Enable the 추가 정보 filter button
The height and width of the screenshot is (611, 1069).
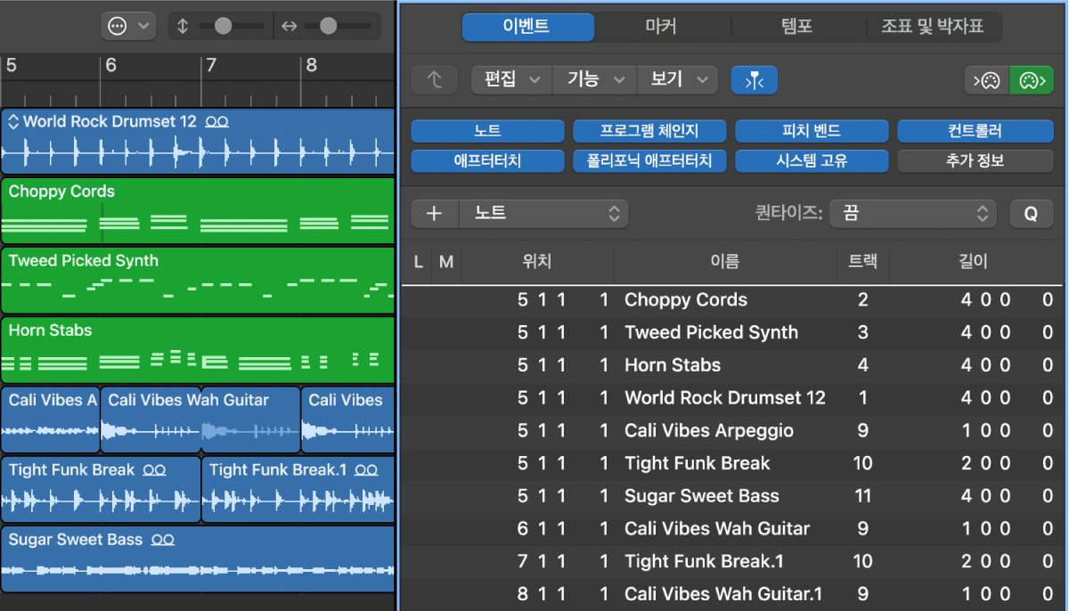pos(973,161)
